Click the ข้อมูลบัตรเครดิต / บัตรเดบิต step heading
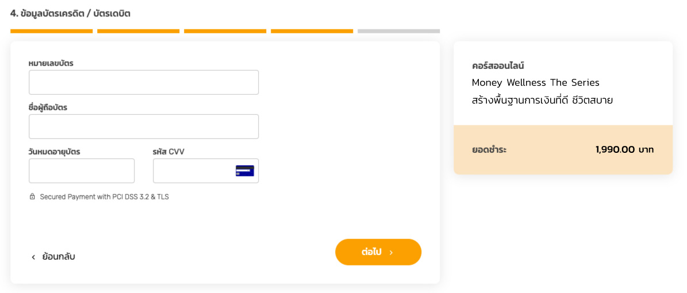The width and height of the screenshot is (687, 293). coord(70,13)
